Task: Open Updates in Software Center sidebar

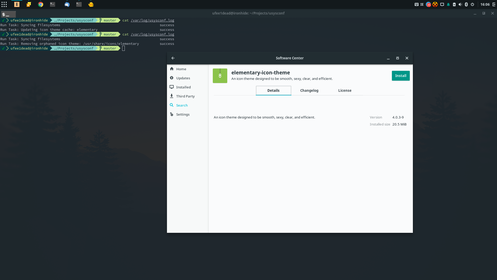Action: click(188, 78)
